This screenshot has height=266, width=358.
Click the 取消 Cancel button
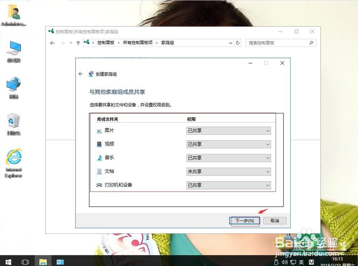pos(275,221)
